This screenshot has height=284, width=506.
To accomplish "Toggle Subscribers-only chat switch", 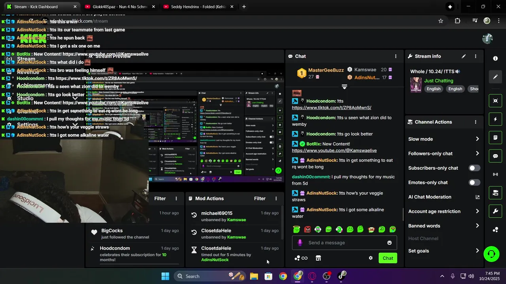I will pos(474,168).
